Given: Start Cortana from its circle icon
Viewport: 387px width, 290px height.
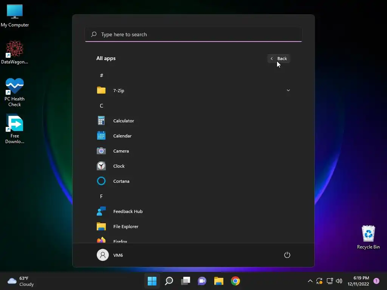Looking at the screenshot, I should coord(101,181).
